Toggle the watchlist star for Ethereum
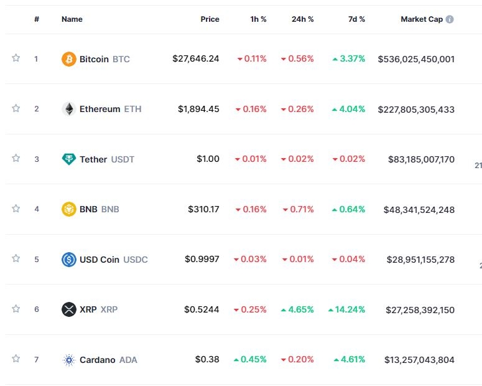This screenshot has width=482, height=386. pyautogui.click(x=16, y=108)
